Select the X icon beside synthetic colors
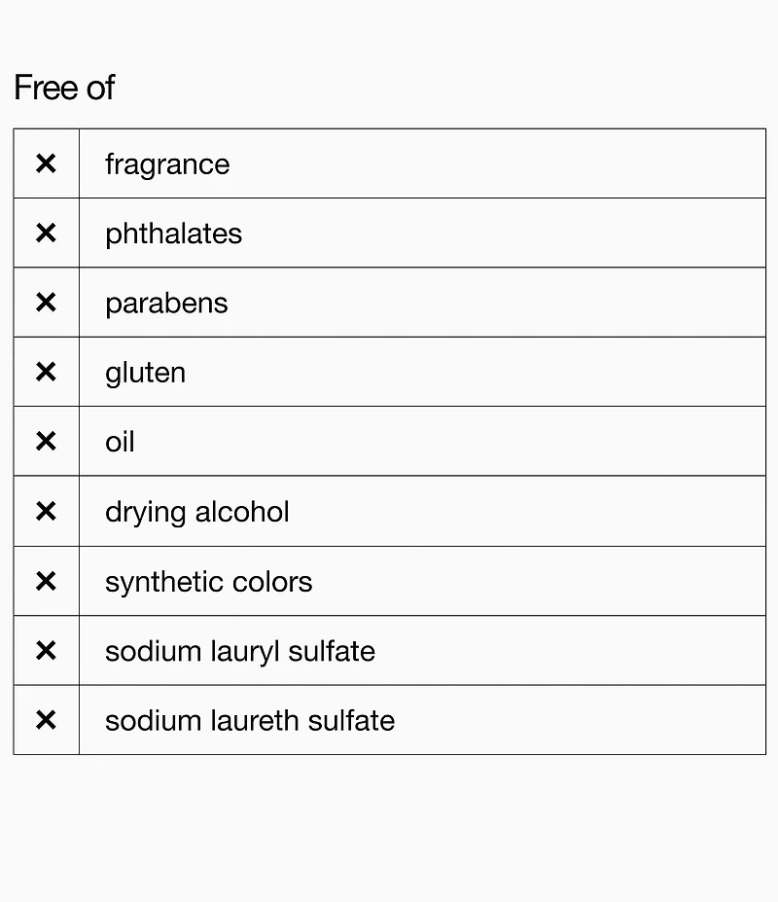 (46, 582)
